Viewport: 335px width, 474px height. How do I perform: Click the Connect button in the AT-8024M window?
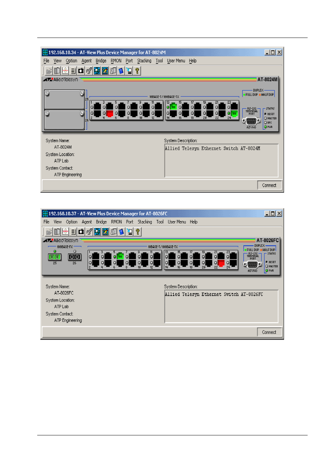pos(269,185)
